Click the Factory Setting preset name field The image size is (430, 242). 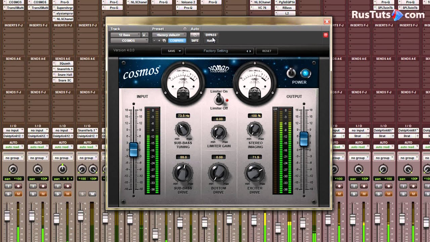click(x=216, y=51)
